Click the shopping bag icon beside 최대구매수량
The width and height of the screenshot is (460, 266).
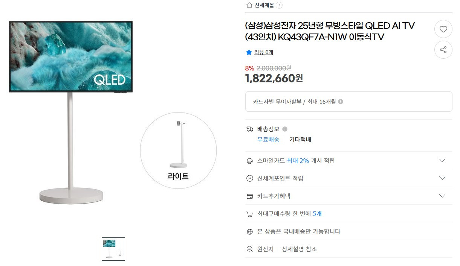tap(249, 213)
